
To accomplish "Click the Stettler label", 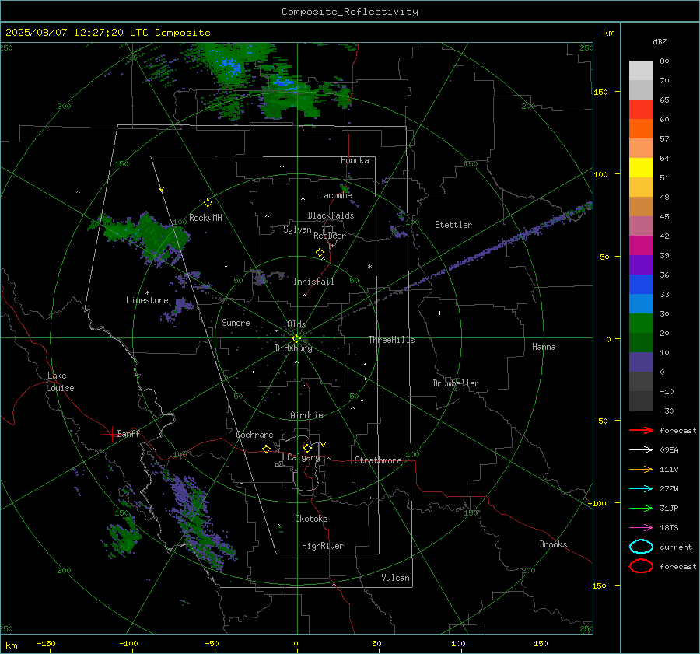I will (x=453, y=225).
